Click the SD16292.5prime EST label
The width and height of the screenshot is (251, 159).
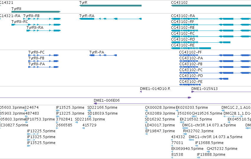point(160,119)
